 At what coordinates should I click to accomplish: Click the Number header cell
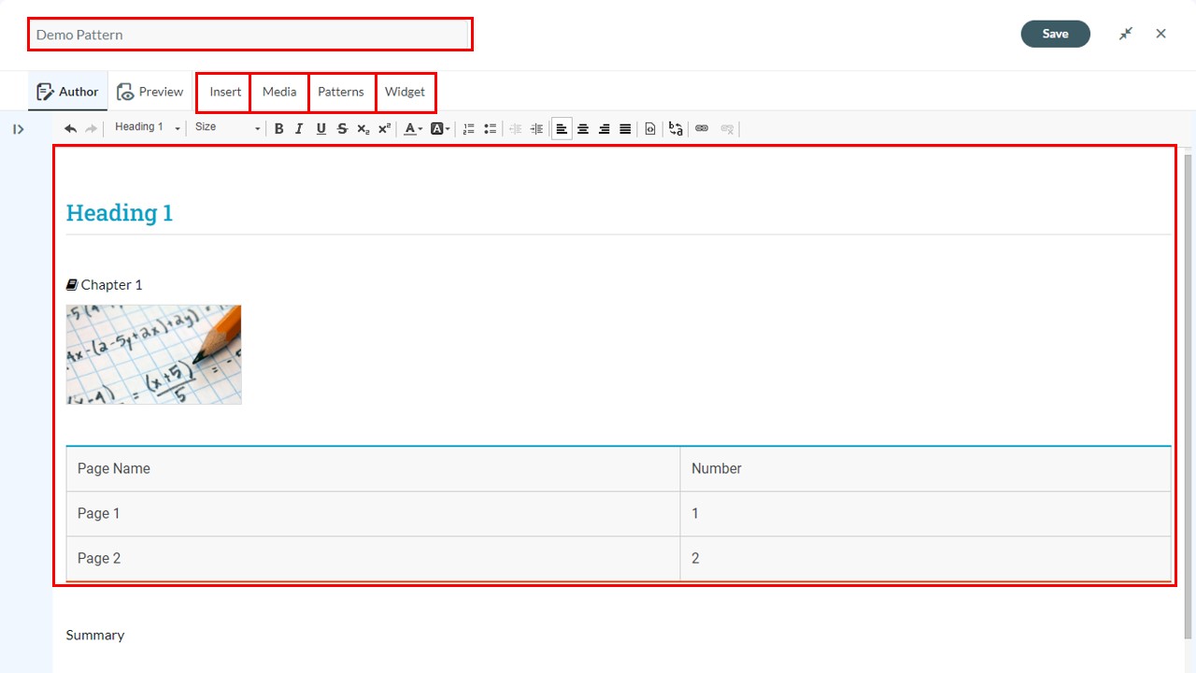pos(925,469)
